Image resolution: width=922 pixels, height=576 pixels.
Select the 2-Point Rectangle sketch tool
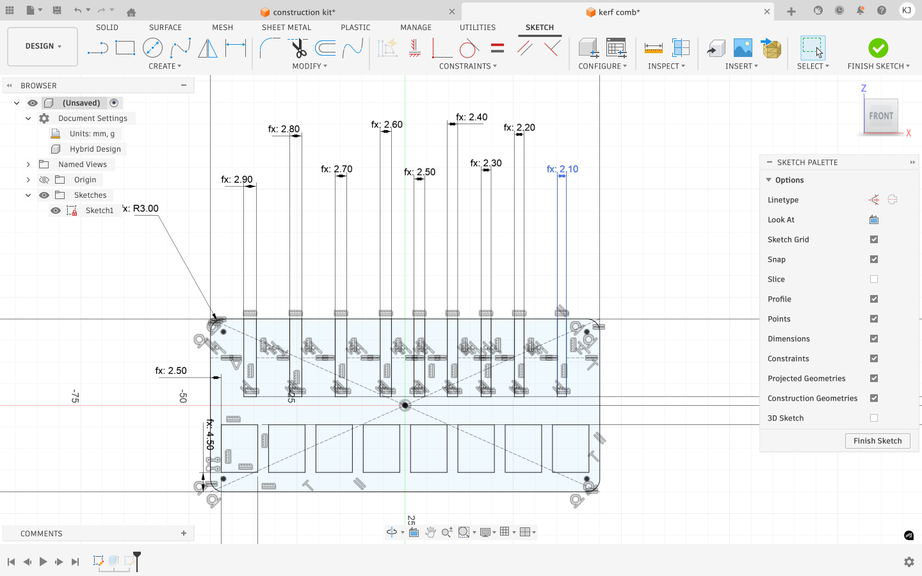(x=125, y=48)
